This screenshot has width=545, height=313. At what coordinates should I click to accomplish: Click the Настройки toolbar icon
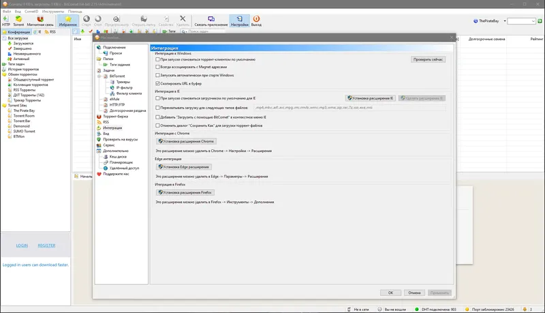(240, 21)
